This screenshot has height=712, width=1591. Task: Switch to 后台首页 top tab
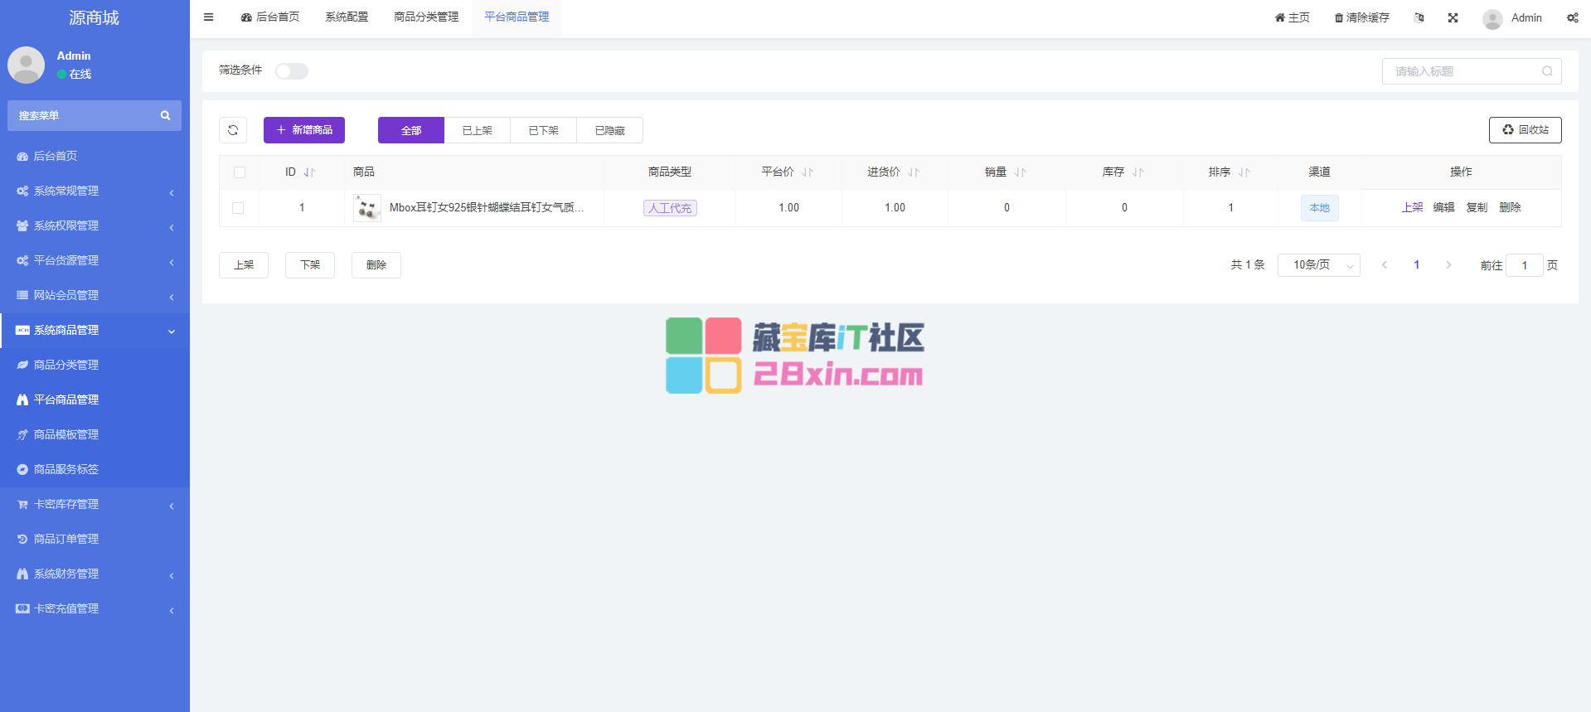(270, 17)
